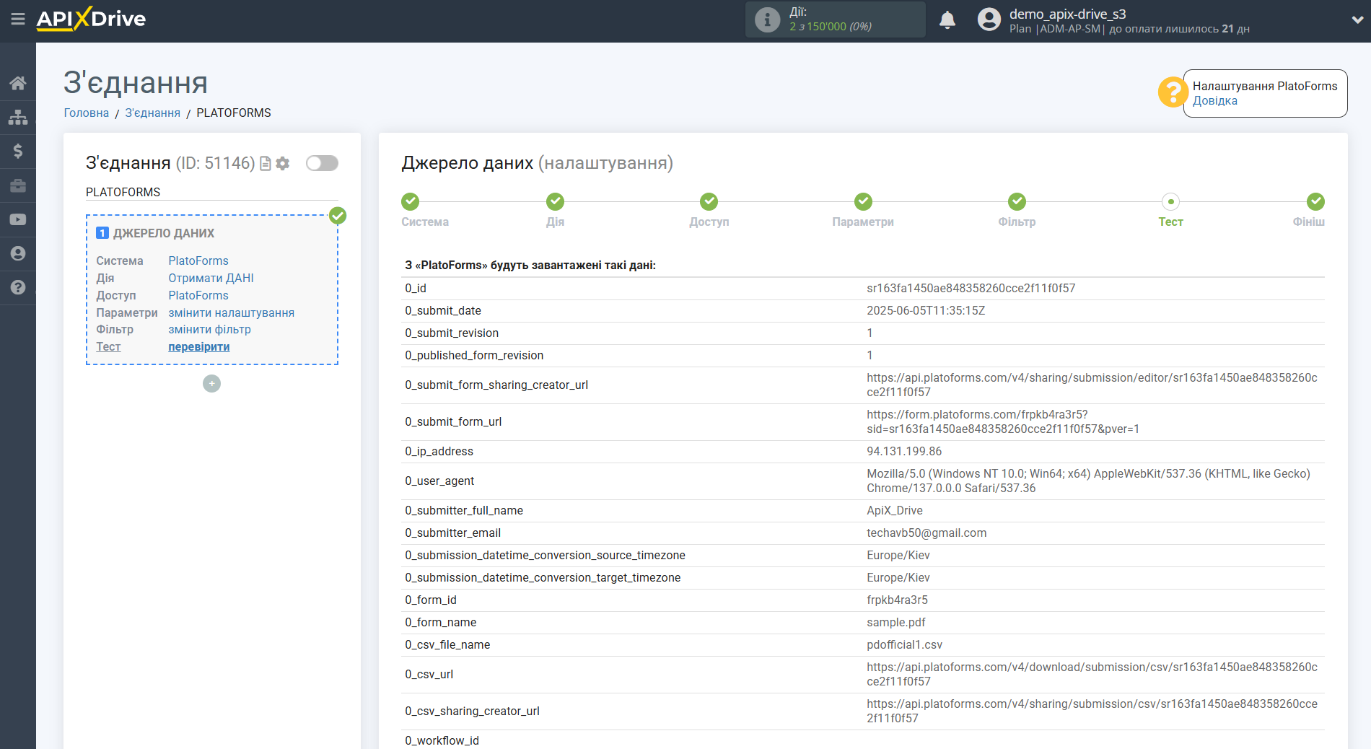Click the 0_user_agent field label

point(439,481)
